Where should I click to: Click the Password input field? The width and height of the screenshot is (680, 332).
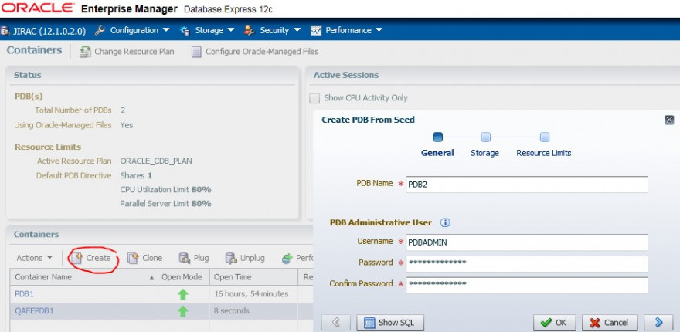click(527, 263)
